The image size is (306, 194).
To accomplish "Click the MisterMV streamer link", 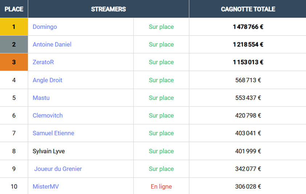I will (46, 187).
